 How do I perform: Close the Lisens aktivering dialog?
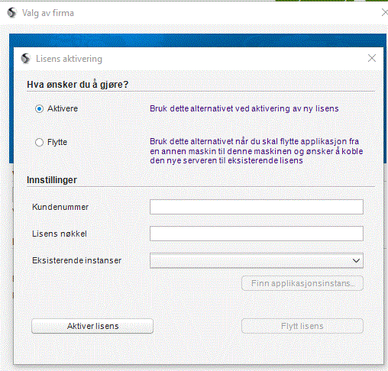point(372,58)
